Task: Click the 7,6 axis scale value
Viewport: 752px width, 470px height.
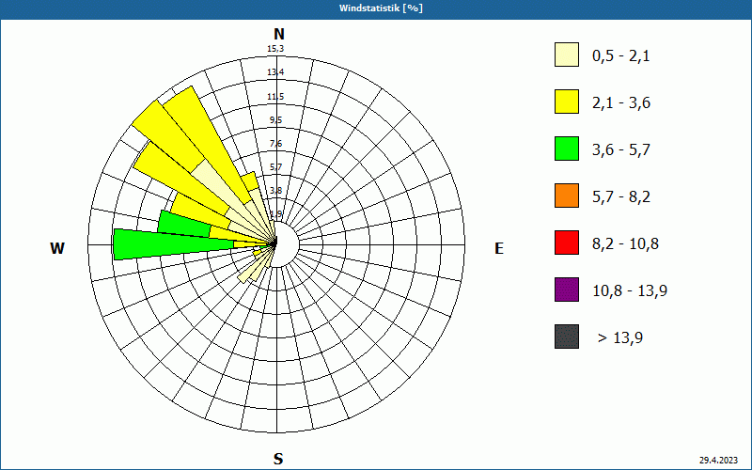Action: pos(275,144)
